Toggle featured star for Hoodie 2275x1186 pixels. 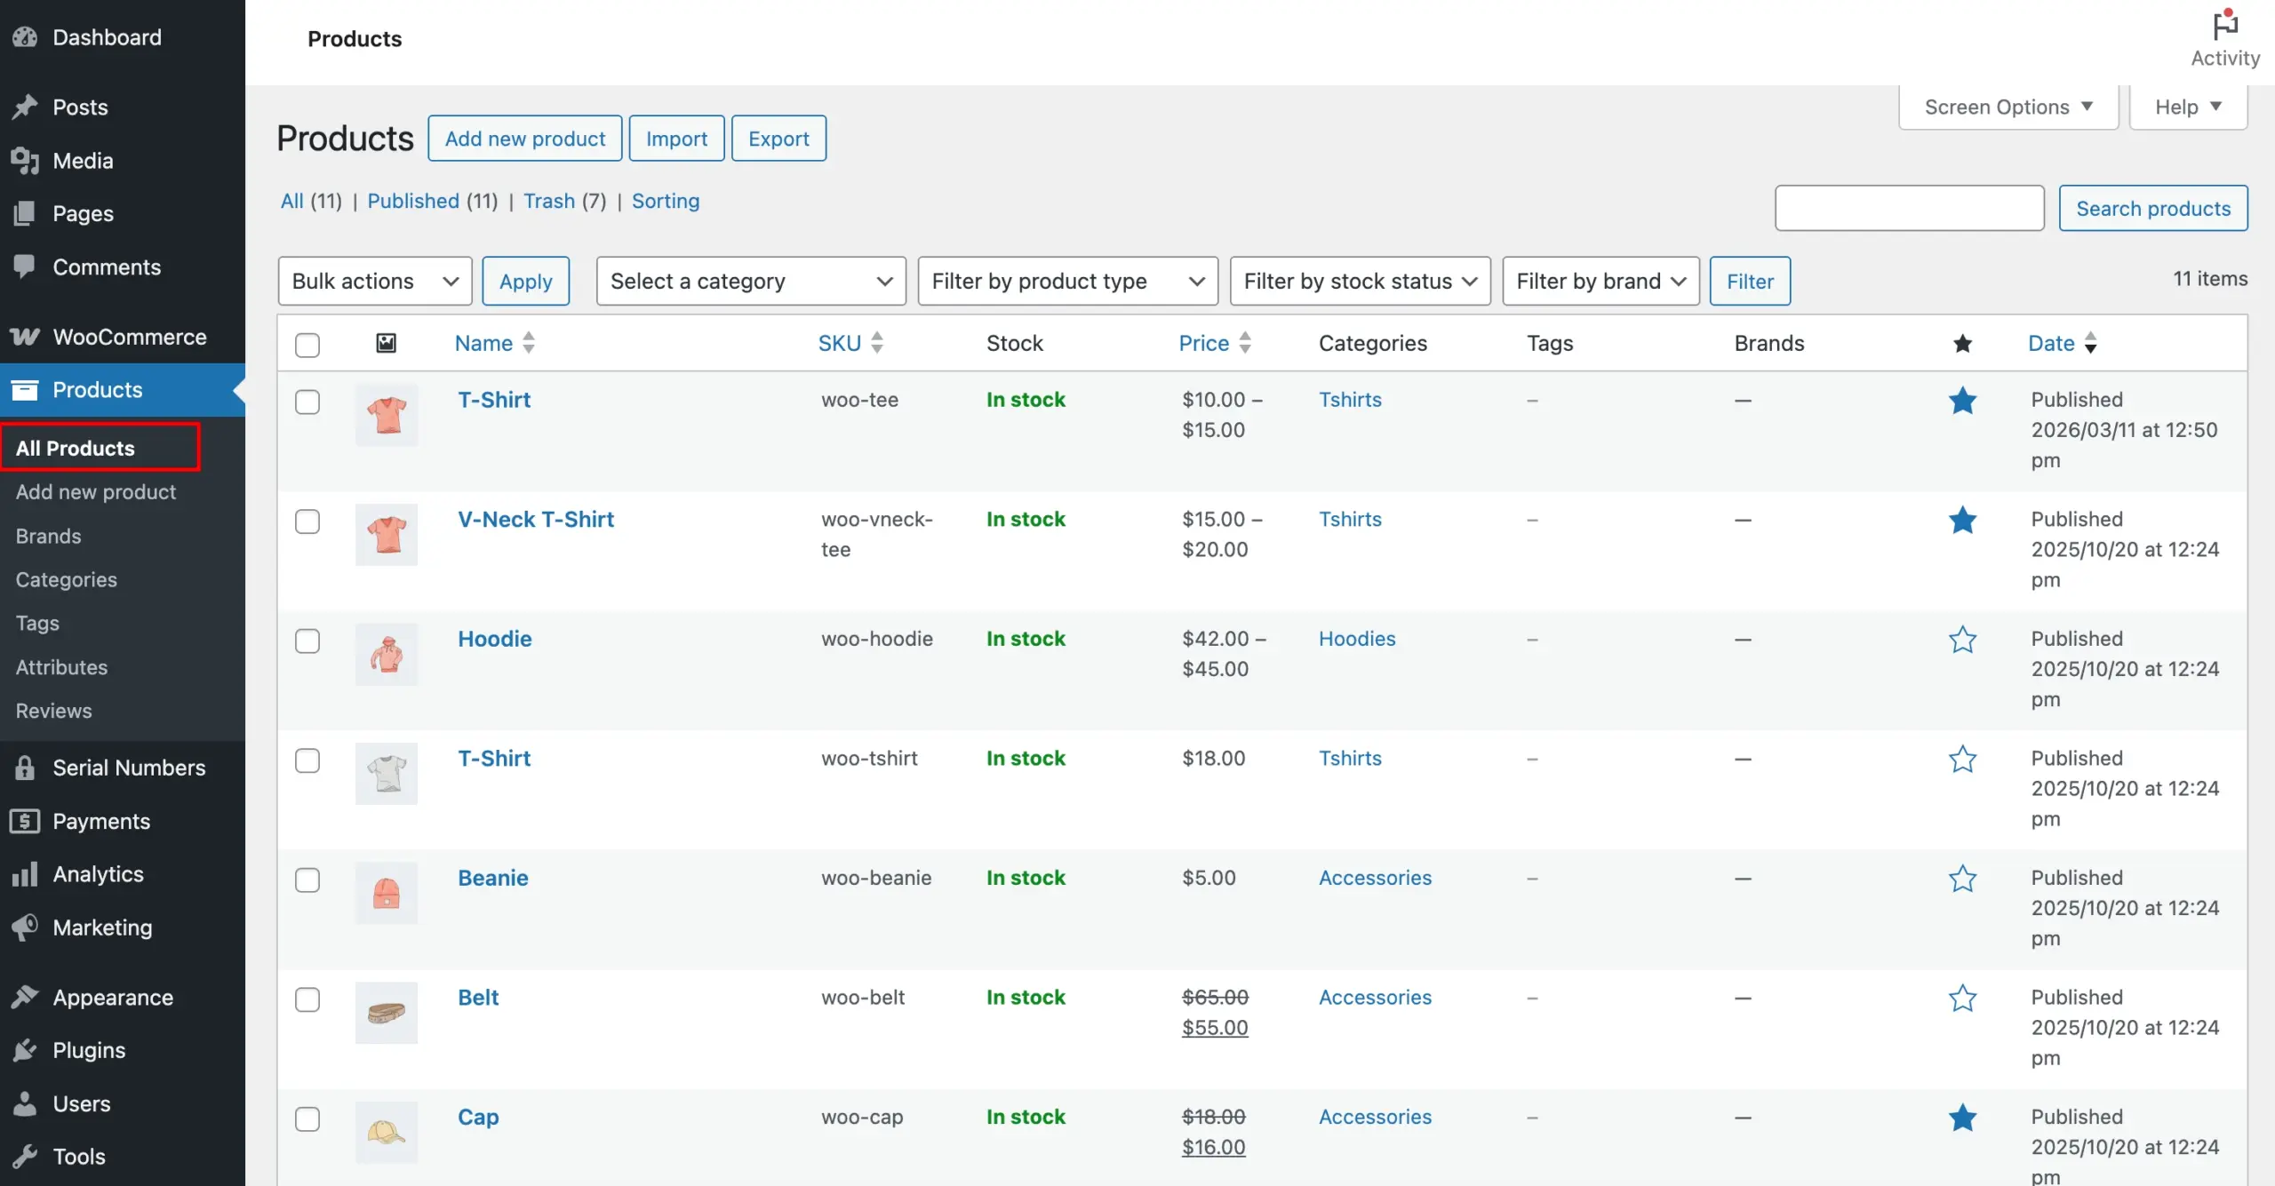[x=1962, y=640]
